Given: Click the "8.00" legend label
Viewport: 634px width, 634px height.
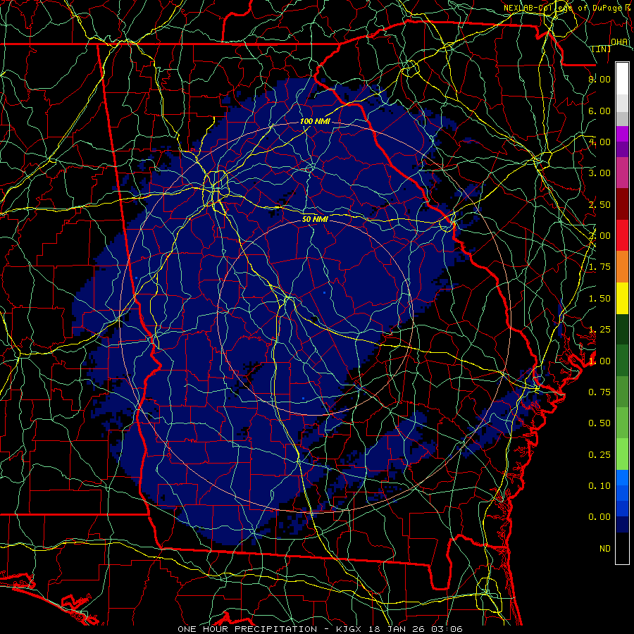Looking at the screenshot, I should 599,79.
